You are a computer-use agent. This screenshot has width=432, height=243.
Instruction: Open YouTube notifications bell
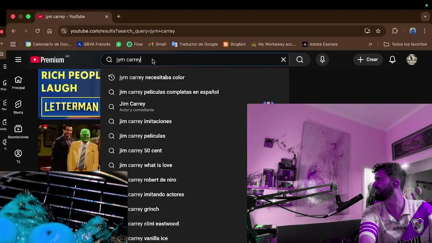392,60
